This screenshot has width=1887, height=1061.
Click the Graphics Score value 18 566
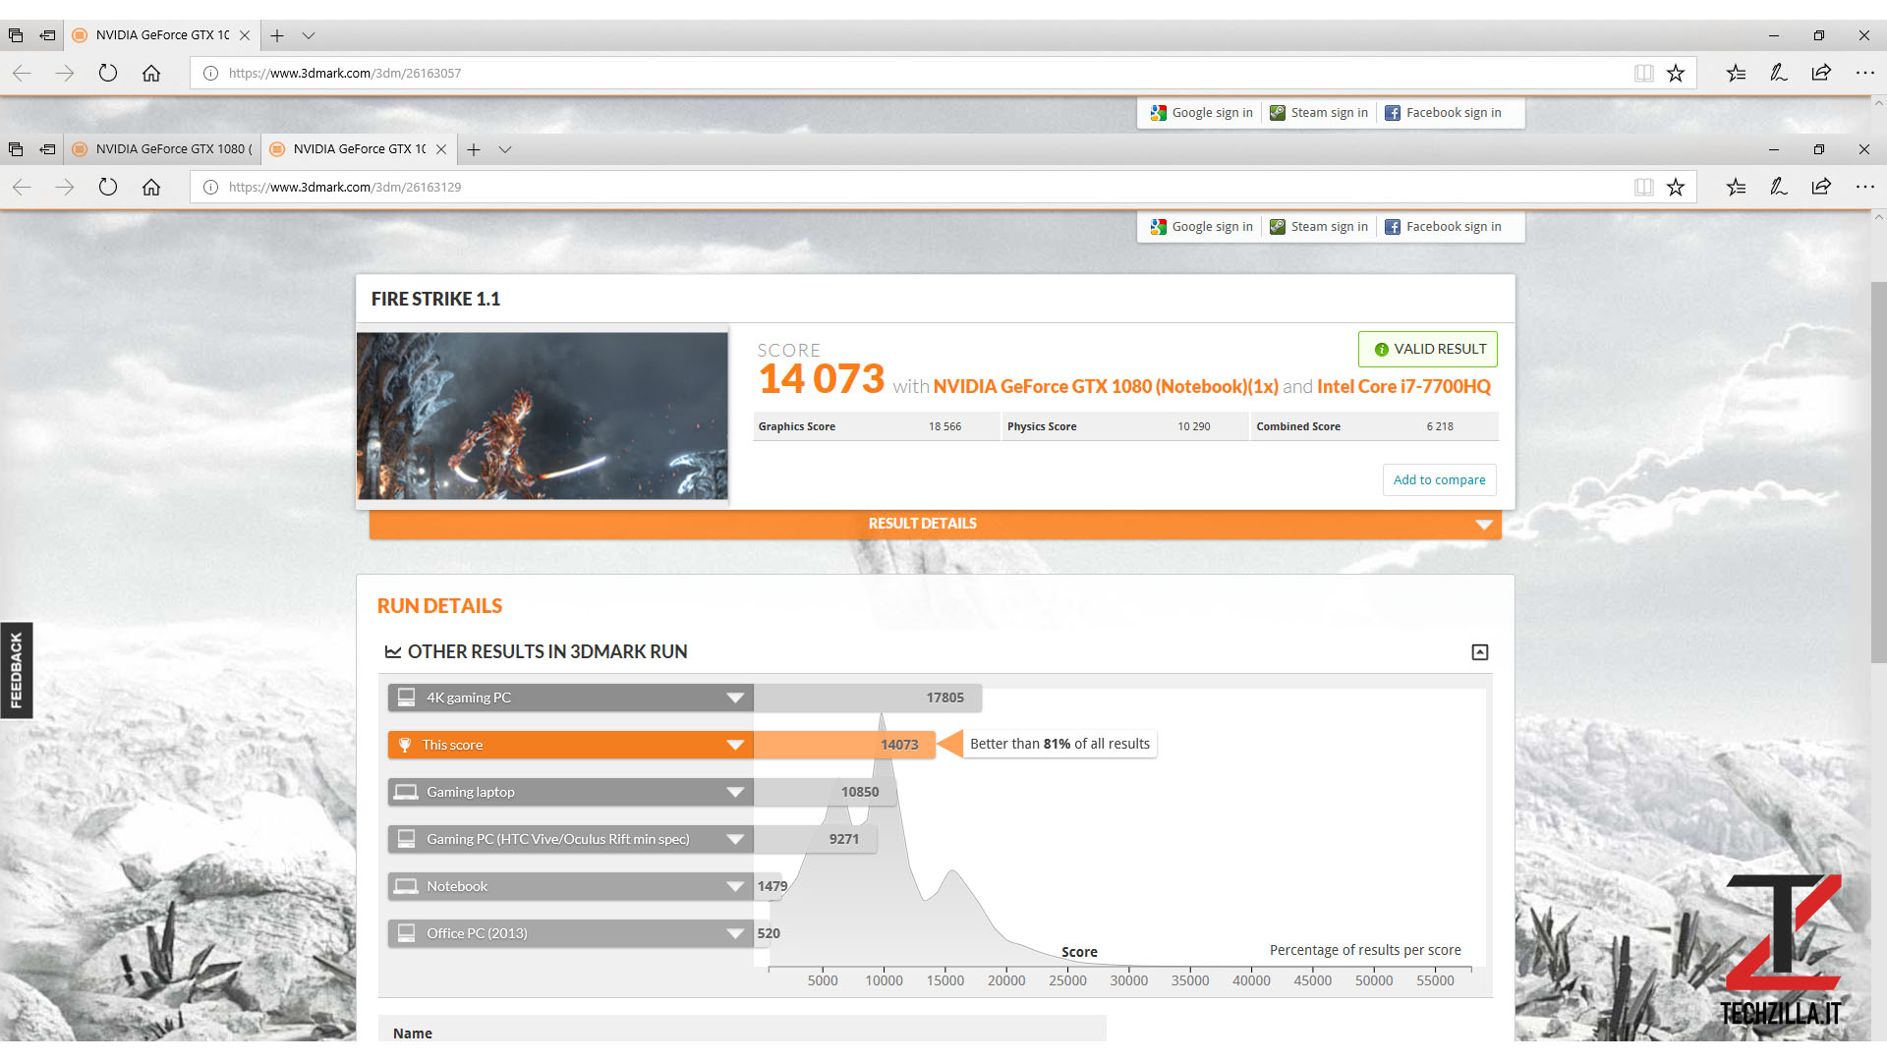(944, 426)
